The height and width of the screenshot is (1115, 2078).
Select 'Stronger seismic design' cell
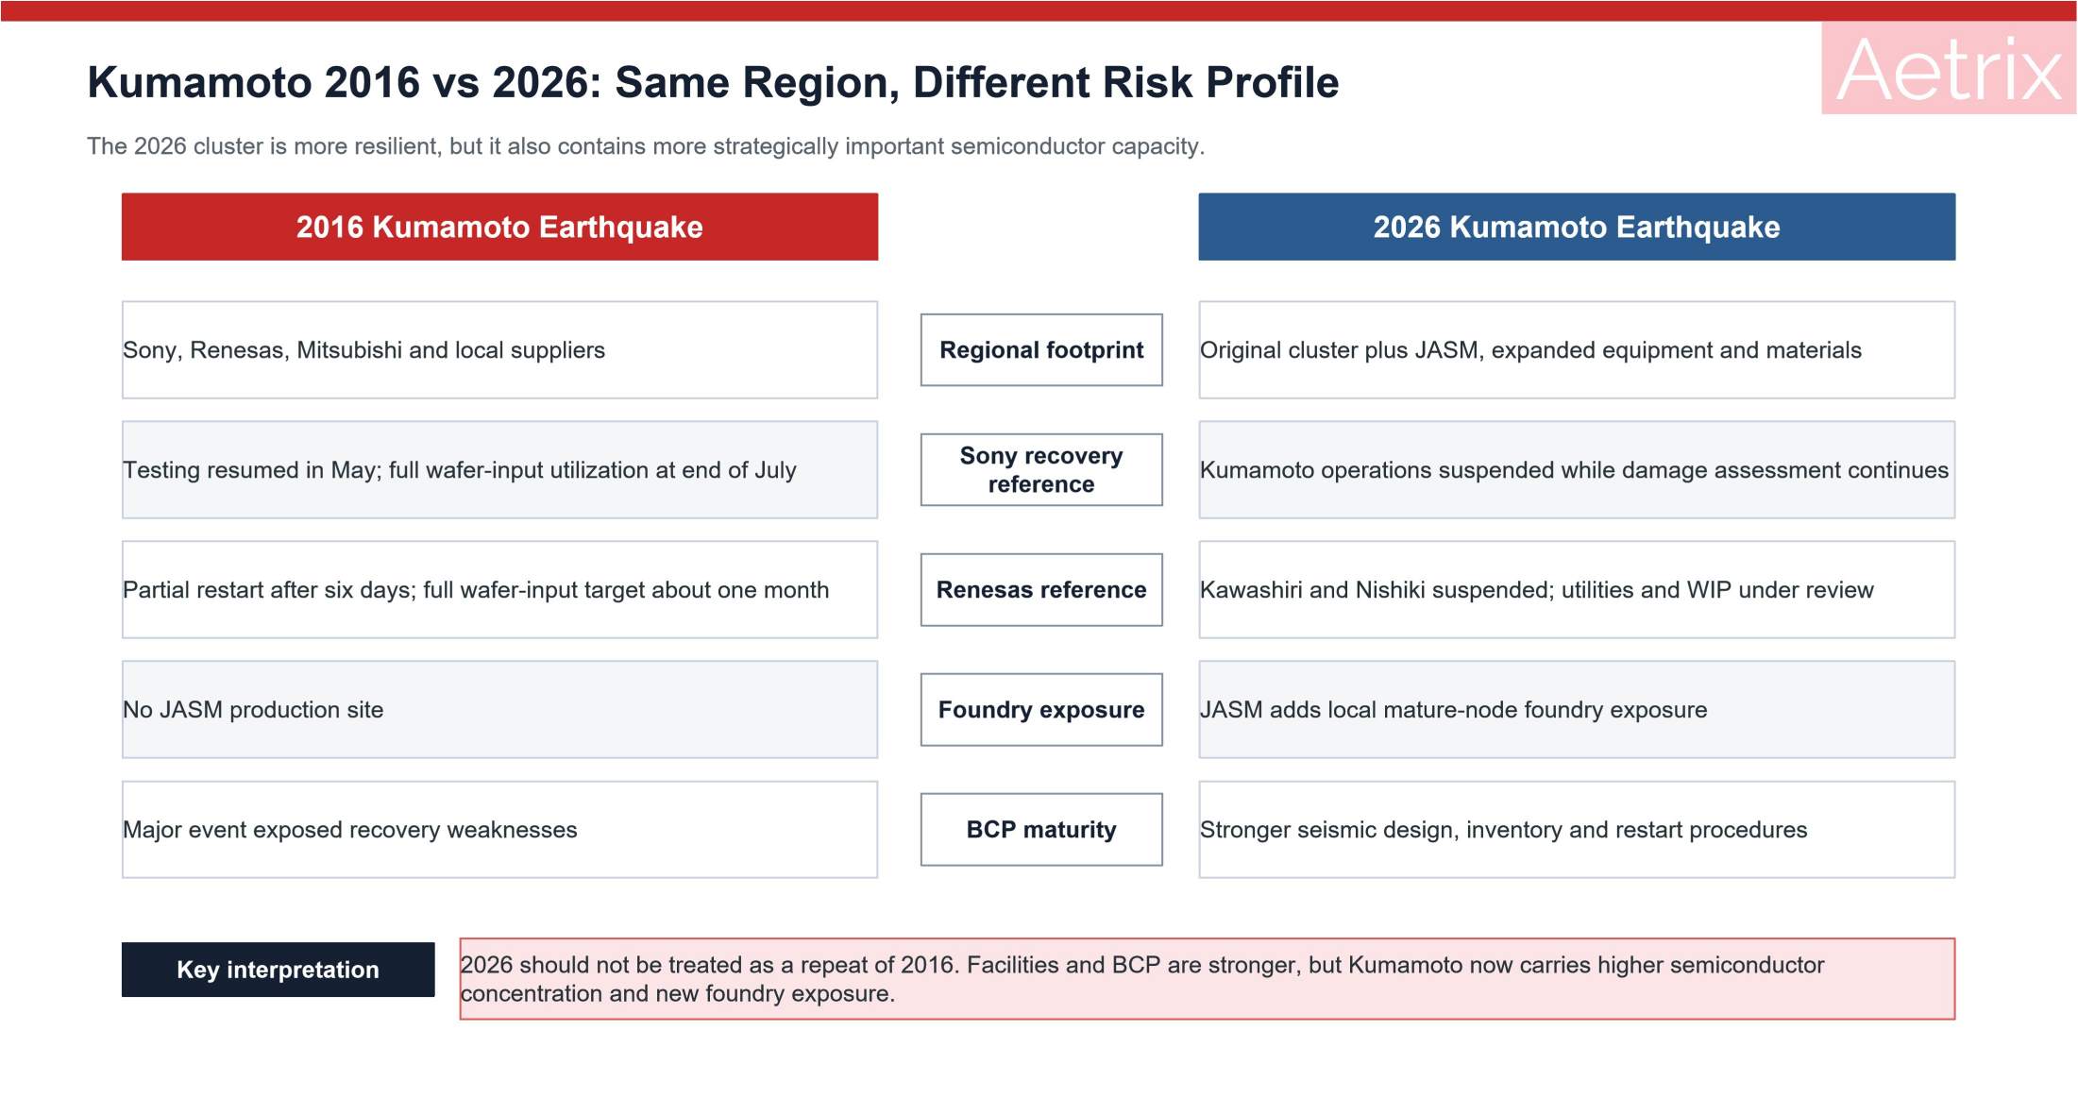click(1577, 830)
